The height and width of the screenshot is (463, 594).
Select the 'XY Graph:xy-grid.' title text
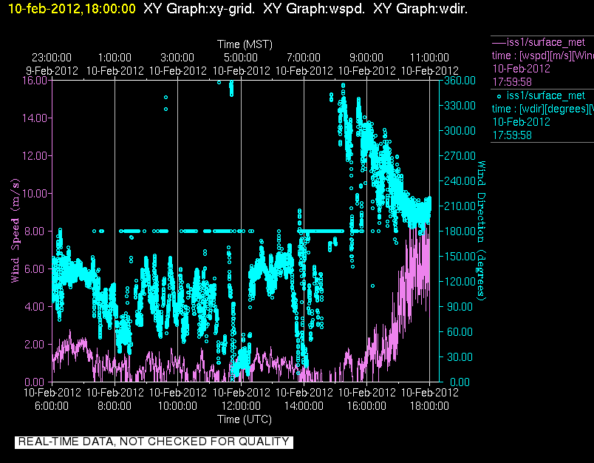199,8
